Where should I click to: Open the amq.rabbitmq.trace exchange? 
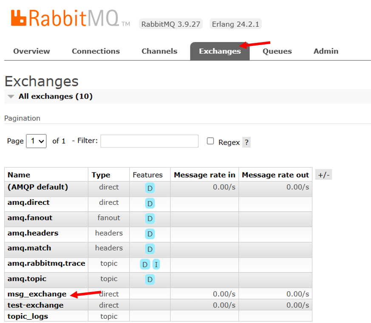(46, 263)
